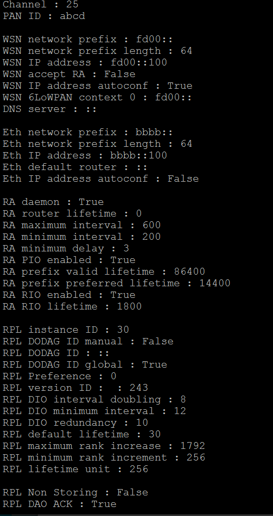Click the Channel : 25 line
Viewport: 273px width, 516px height.
41,5
